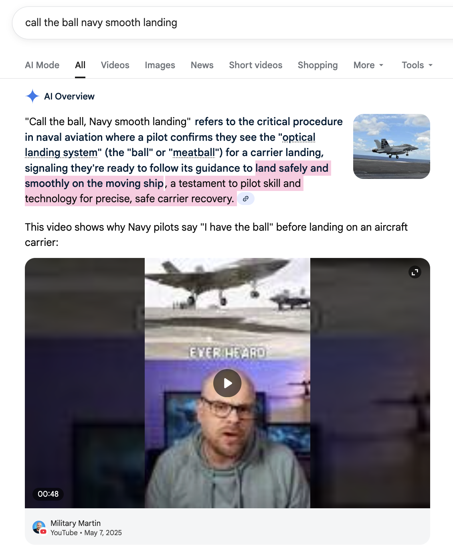The width and height of the screenshot is (453, 552).
Task: Expand the video to fullscreen
Action: point(415,272)
